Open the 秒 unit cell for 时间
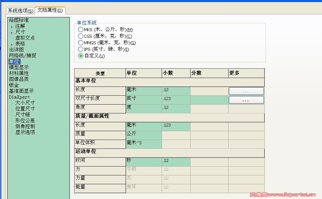 point(144,162)
